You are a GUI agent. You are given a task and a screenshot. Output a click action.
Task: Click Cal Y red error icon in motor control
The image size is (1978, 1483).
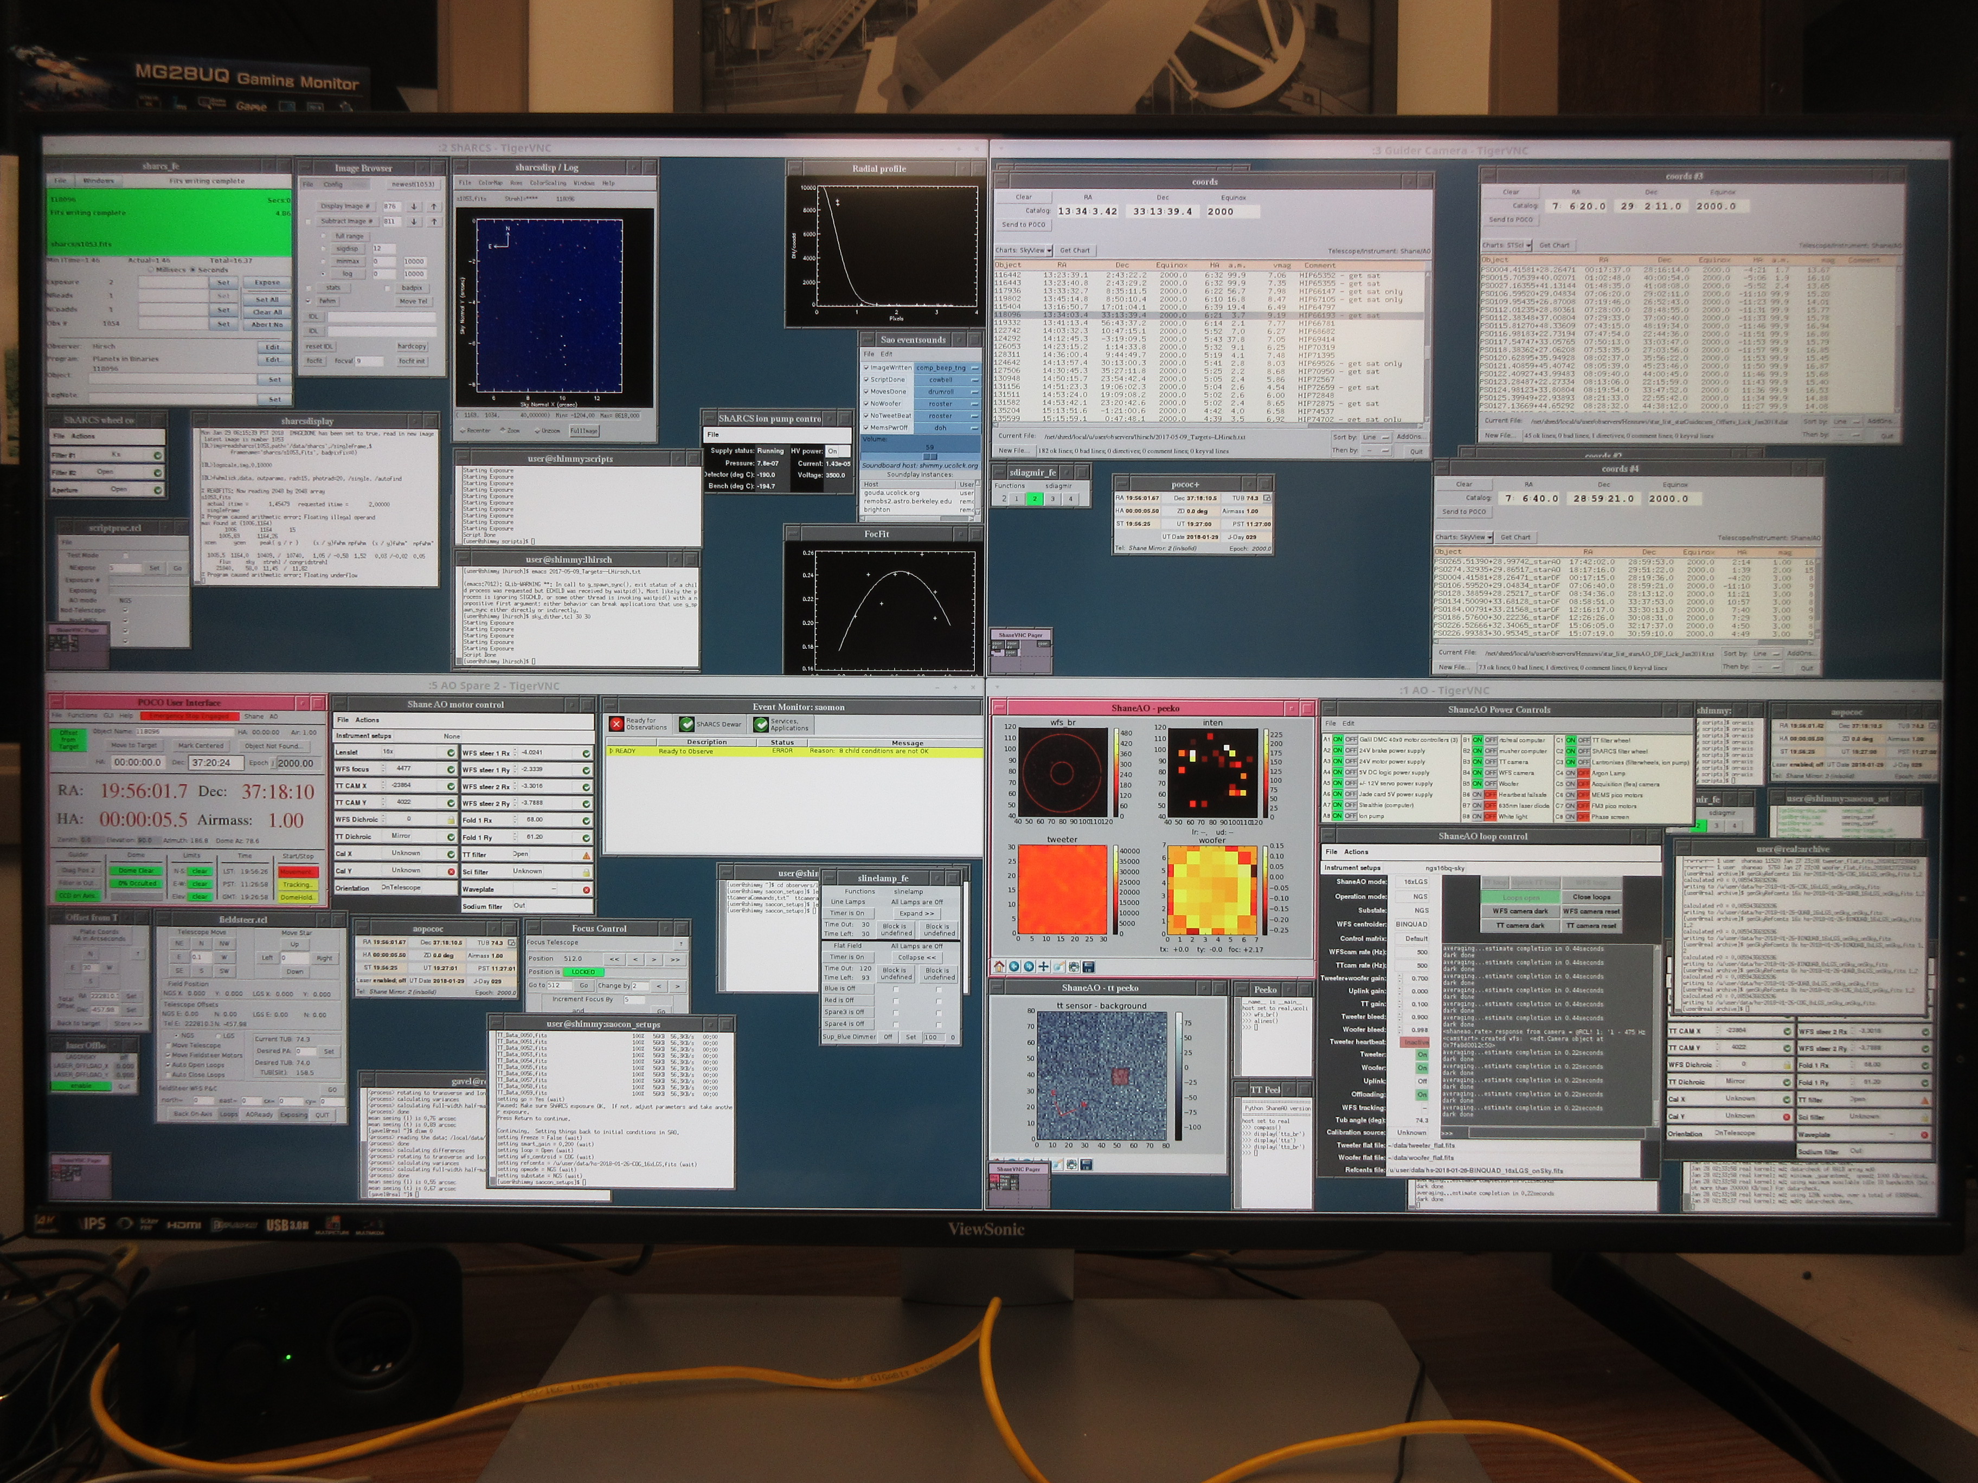(x=451, y=871)
